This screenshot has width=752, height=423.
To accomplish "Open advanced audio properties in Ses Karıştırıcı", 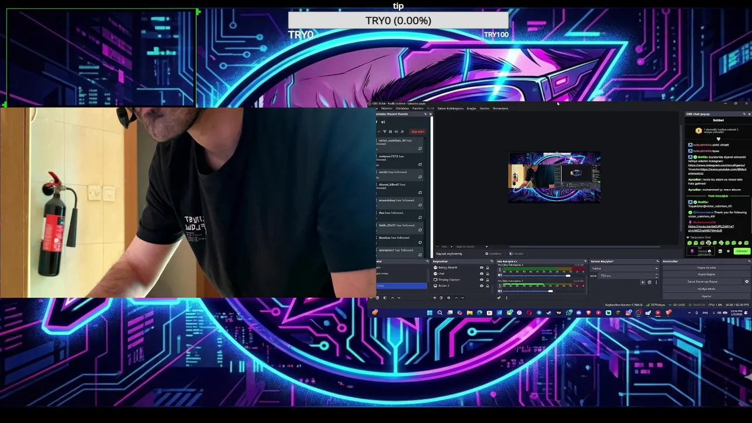I will (499, 298).
